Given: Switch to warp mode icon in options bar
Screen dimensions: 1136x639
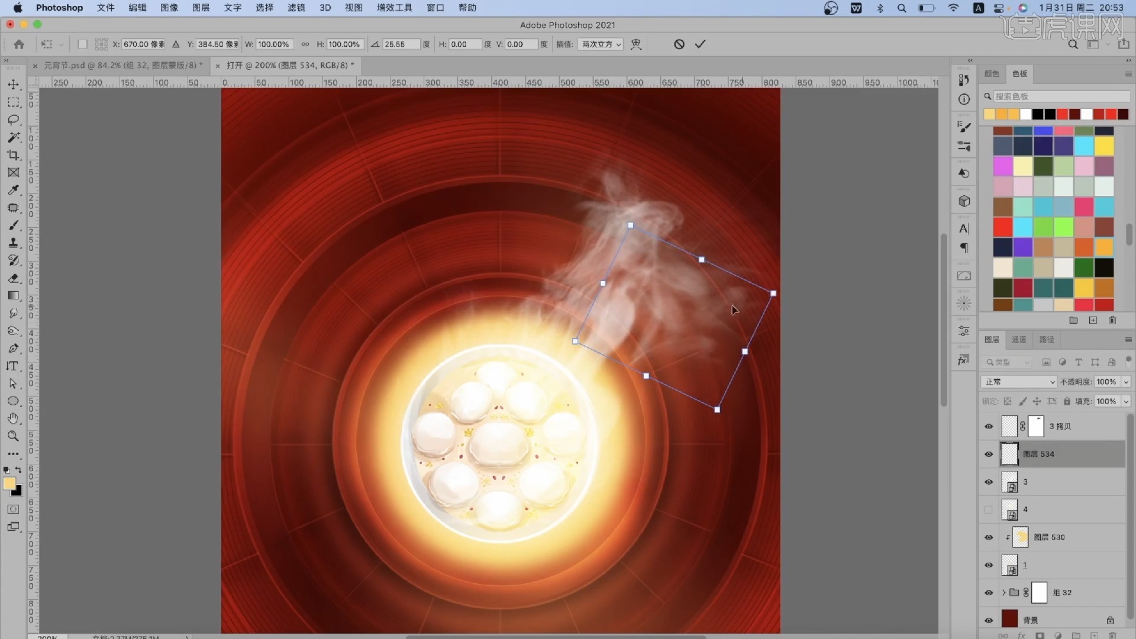Looking at the screenshot, I should [x=636, y=44].
